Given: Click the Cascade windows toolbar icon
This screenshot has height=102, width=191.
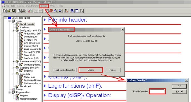Looking at the screenshot, I should click(72, 11).
